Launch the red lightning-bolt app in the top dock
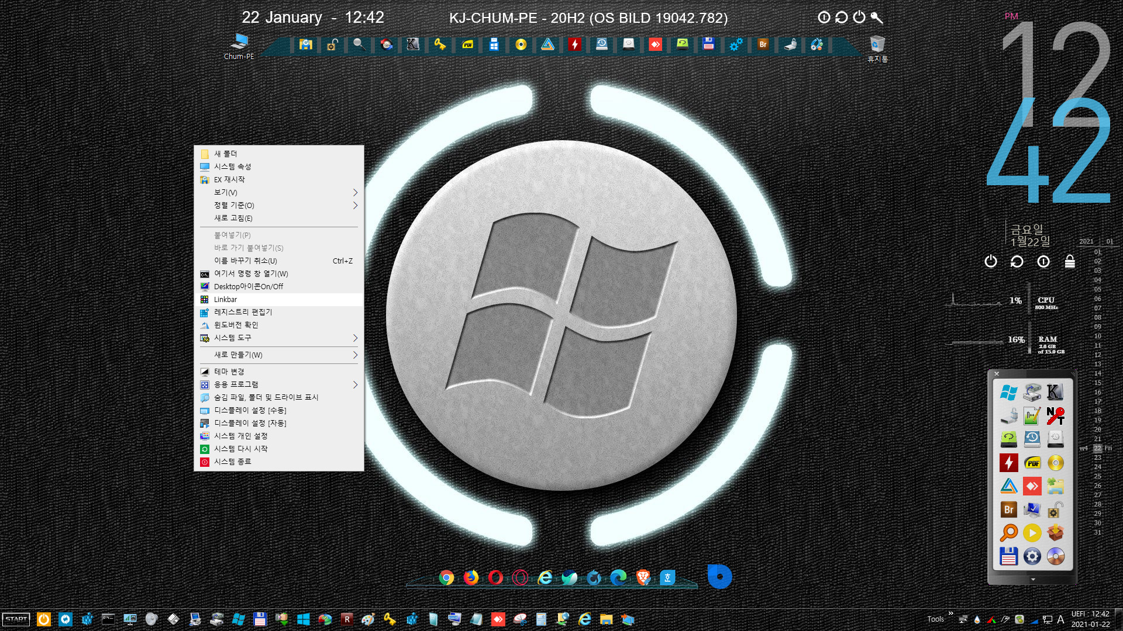The height and width of the screenshot is (631, 1123). (574, 44)
